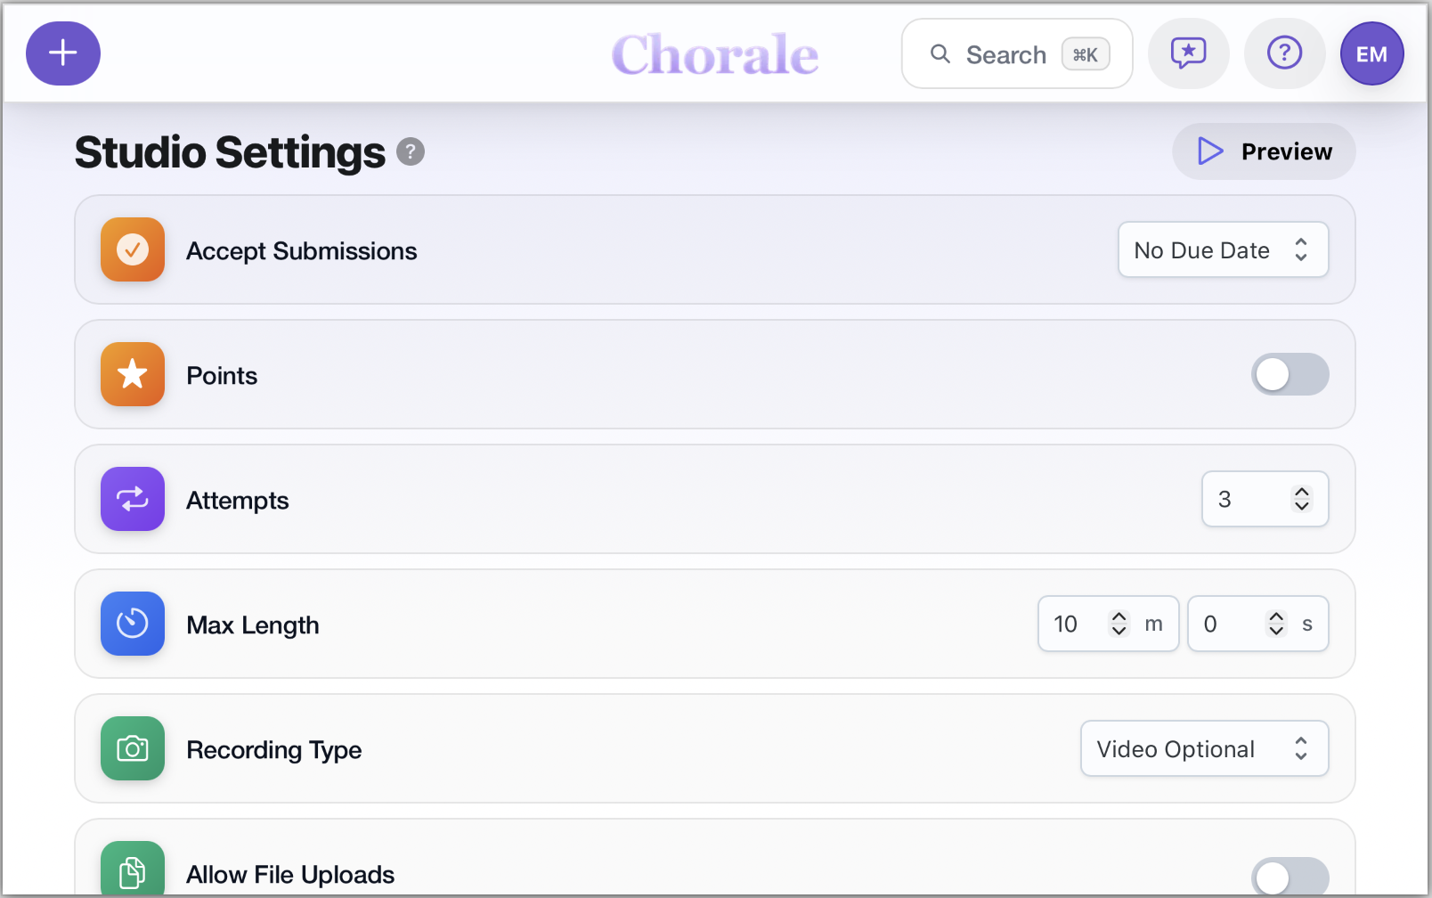Click the Accept Submissions label
The width and height of the screenshot is (1432, 898).
pos(302,251)
